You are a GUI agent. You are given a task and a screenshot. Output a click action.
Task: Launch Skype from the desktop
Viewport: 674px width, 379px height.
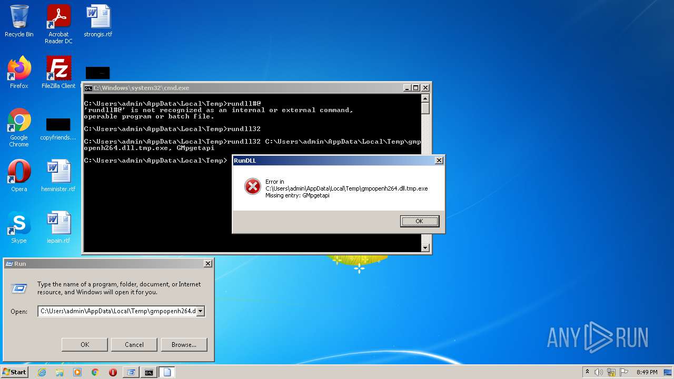(x=19, y=227)
